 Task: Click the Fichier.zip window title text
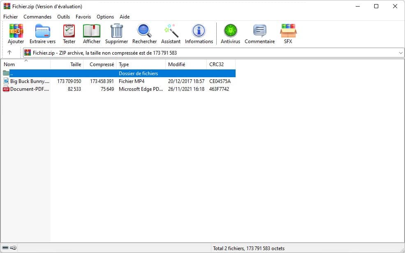pyautogui.click(x=47, y=7)
